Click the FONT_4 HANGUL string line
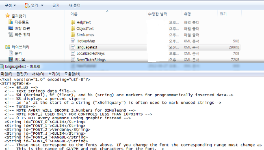The image size is (264, 150). [x=46, y=137]
